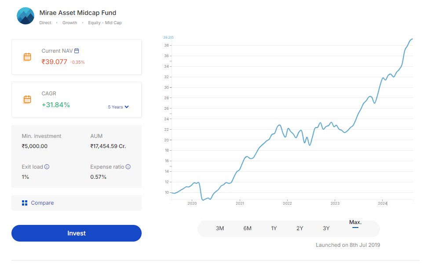Expand the 5 Years CAGR dropdown
The width and height of the screenshot is (435, 271).
tap(118, 107)
